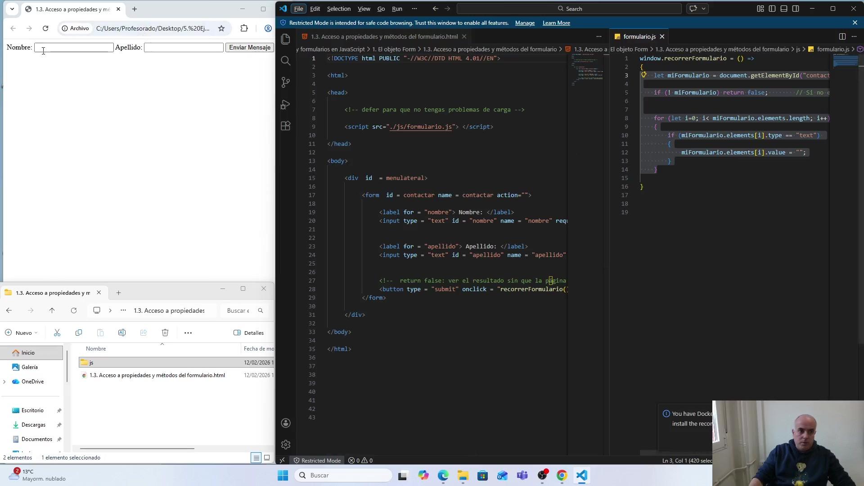Expand the Copilot chat dropdown arrow
The image size is (864, 486).
(704, 9)
